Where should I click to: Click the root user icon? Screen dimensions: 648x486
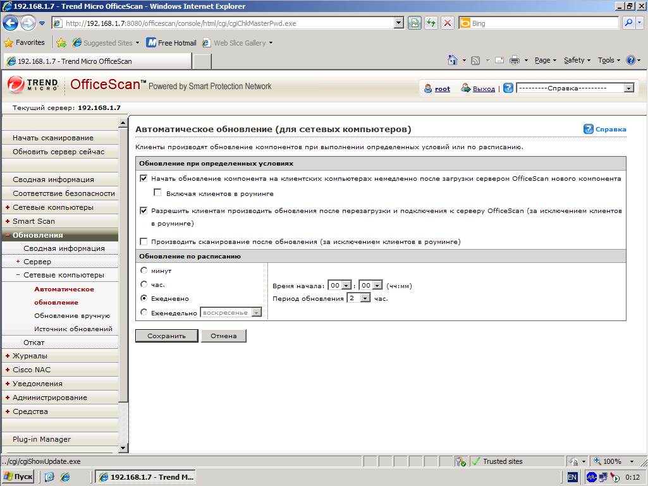(x=428, y=88)
